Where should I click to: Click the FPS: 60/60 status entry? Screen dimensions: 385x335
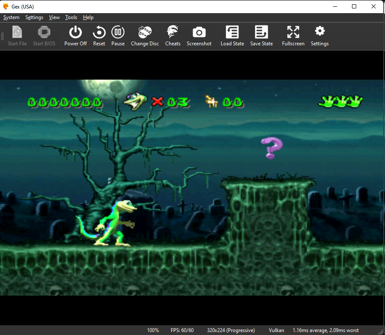click(182, 330)
